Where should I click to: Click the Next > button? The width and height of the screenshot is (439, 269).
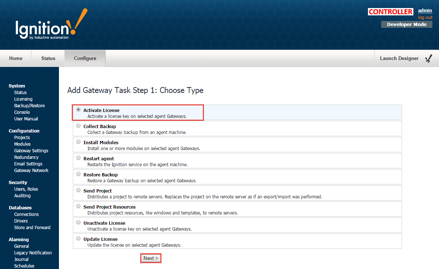point(150,258)
